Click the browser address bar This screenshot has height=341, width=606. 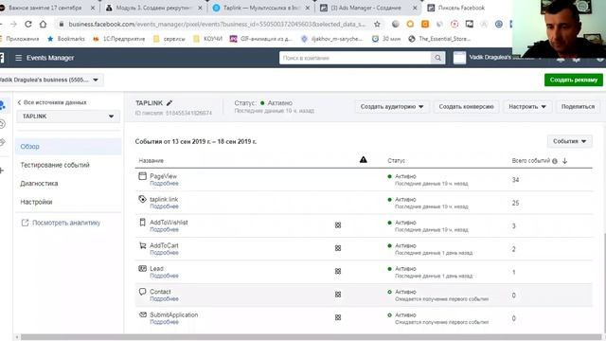(x=217, y=24)
